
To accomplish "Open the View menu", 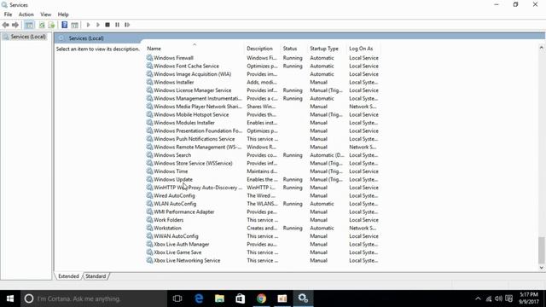I will point(45,14).
